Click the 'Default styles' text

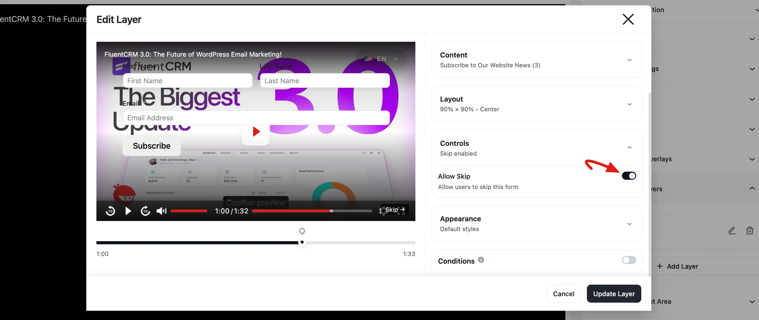459,229
